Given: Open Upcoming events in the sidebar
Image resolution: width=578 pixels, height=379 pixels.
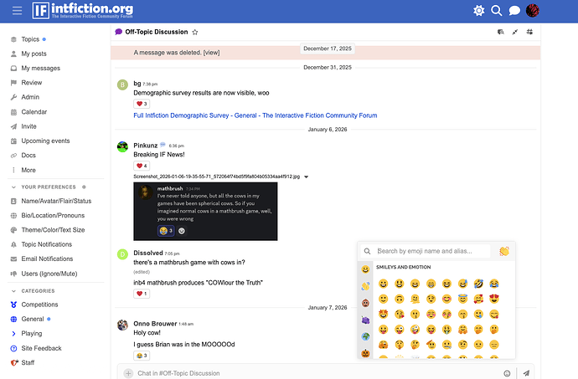Looking at the screenshot, I should (x=45, y=141).
